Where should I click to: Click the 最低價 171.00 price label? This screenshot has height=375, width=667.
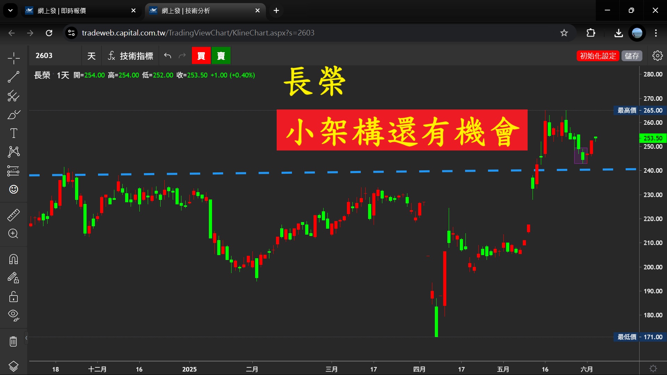pos(640,337)
